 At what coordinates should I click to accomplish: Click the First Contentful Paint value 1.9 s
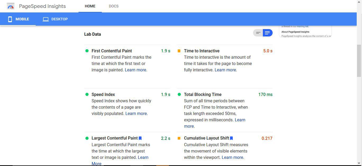(x=166, y=51)
